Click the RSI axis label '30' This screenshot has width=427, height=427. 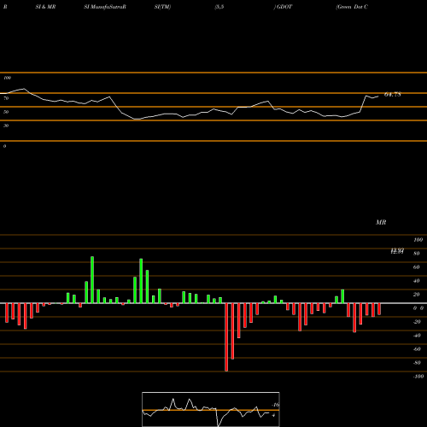pos(6,126)
